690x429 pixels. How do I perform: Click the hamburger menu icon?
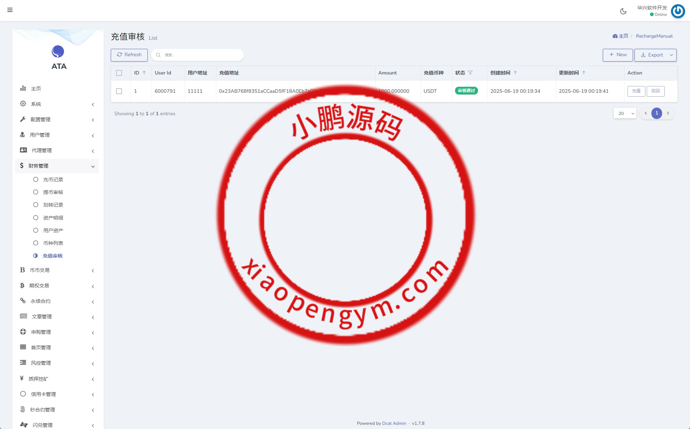[10, 10]
